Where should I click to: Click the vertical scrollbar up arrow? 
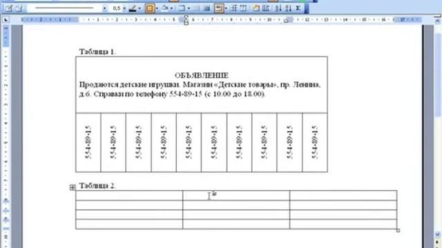coord(437,21)
